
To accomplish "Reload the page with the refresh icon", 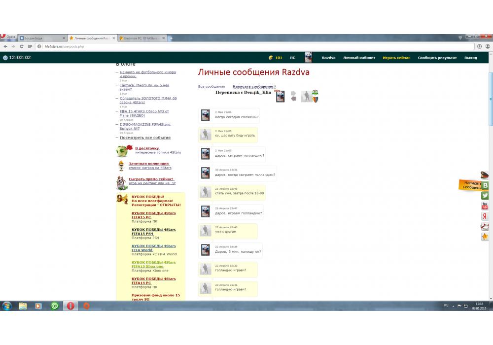I will [x=22, y=46].
